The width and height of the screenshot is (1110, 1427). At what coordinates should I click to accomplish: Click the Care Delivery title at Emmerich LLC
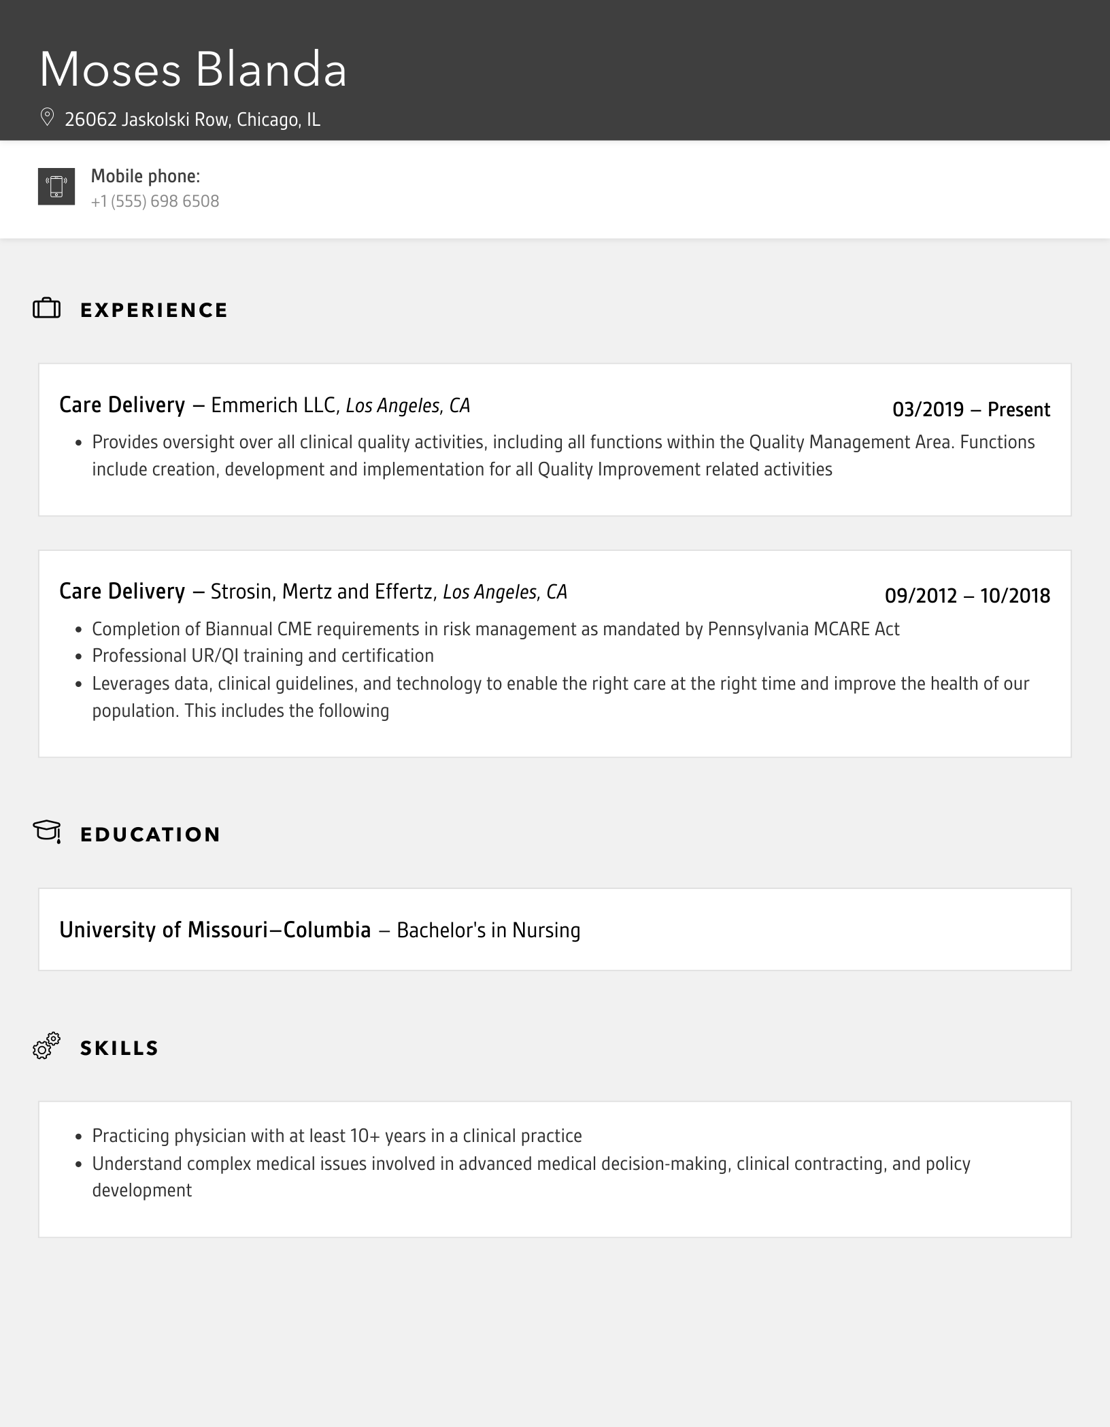point(122,405)
